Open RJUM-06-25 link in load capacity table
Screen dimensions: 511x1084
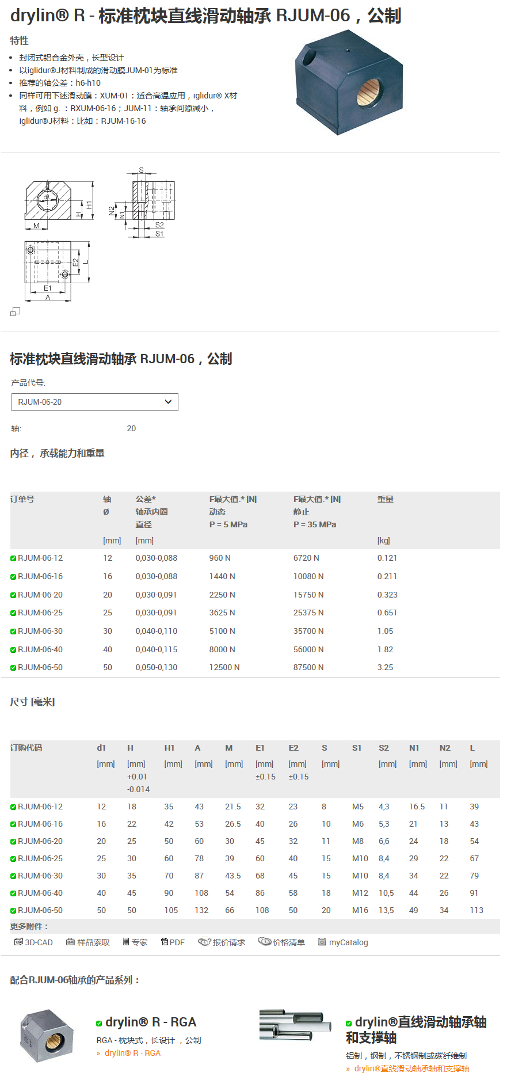[x=40, y=613]
